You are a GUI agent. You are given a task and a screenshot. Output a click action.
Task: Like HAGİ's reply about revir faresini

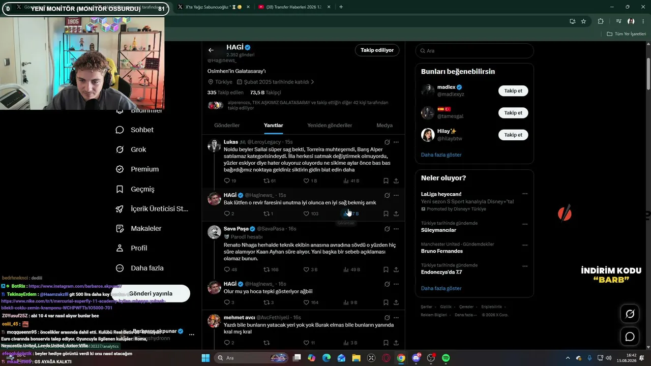pyautogui.click(x=306, y=214)
